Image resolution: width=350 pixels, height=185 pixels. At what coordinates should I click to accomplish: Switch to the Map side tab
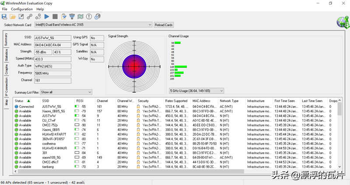pos(6,102)
